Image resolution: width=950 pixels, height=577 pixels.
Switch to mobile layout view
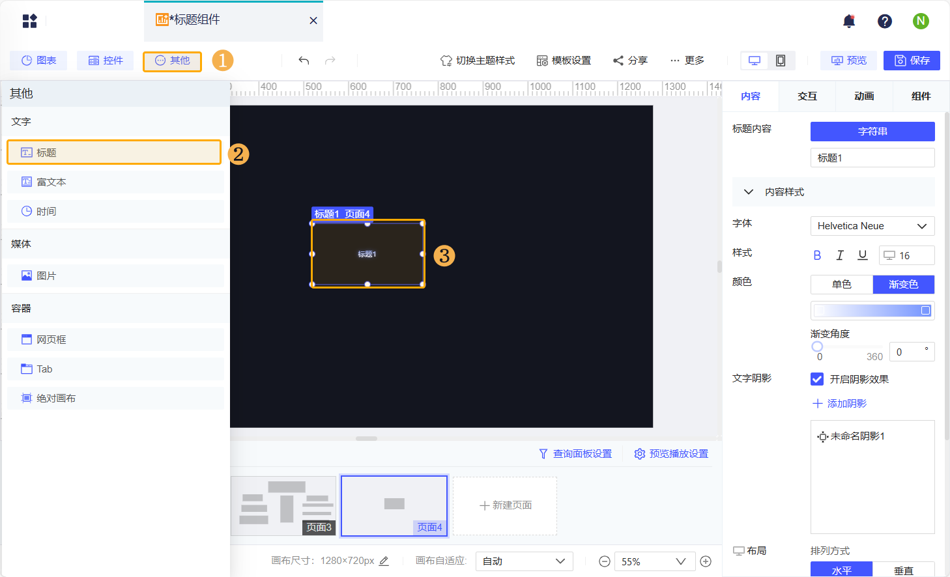(781, 61)
